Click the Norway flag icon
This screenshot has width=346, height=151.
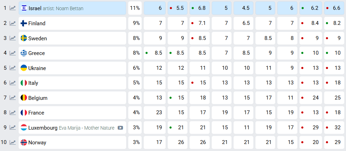(x=24, y=143)
